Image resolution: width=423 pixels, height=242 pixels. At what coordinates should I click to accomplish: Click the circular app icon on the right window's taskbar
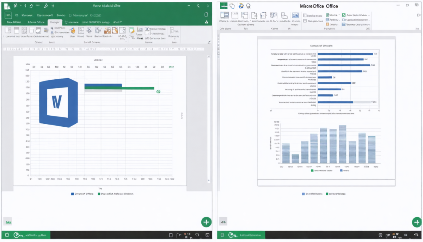click(x=232, y=235)
